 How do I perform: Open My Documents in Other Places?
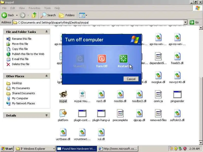[x=21, y=88]
